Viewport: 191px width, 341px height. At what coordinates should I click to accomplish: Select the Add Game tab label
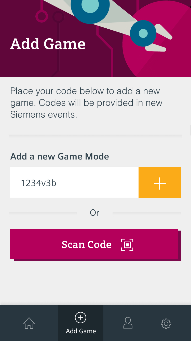[x=81, y=331]
